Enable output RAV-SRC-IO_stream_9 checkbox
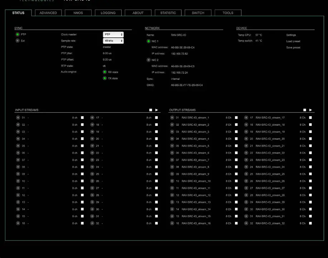 click(x=236, y=174)
